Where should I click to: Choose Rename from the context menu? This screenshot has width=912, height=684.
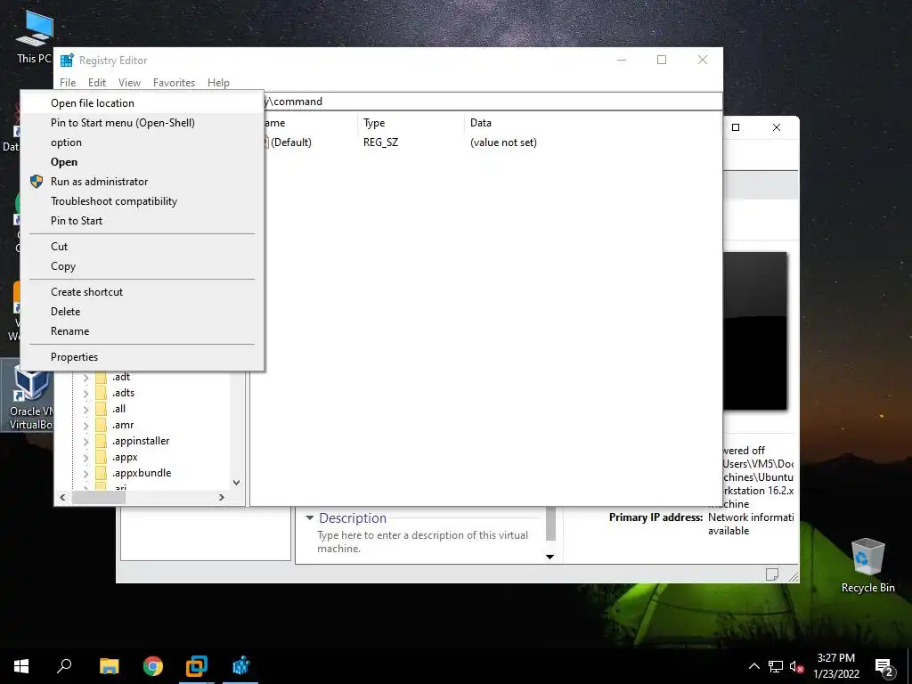pos(142,331)
